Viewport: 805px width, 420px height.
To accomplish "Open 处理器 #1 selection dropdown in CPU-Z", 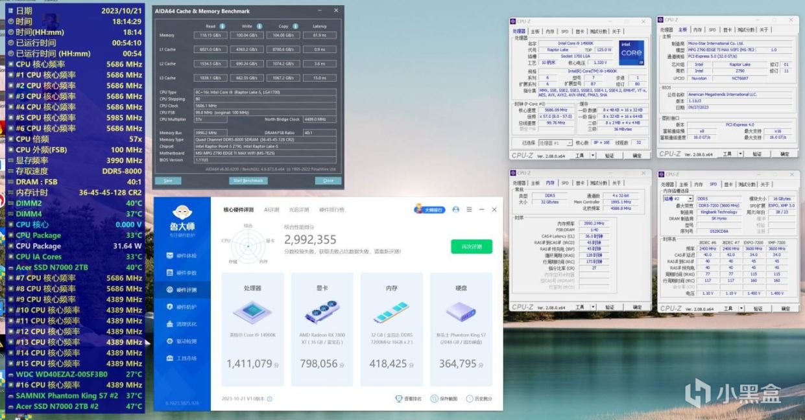I will tap(556, 142).
